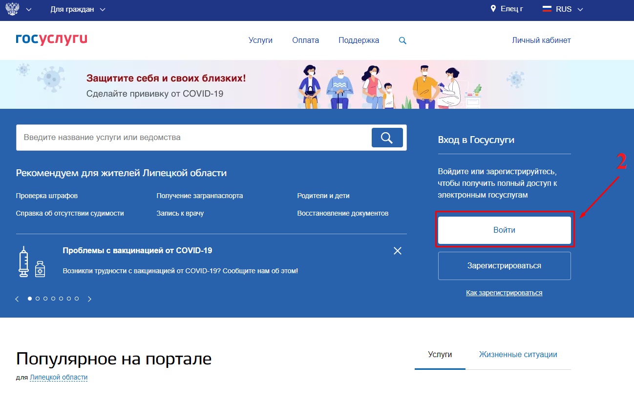Select the third carousel dot
This screenshot has height=402, width=634.
coord(45,299)
